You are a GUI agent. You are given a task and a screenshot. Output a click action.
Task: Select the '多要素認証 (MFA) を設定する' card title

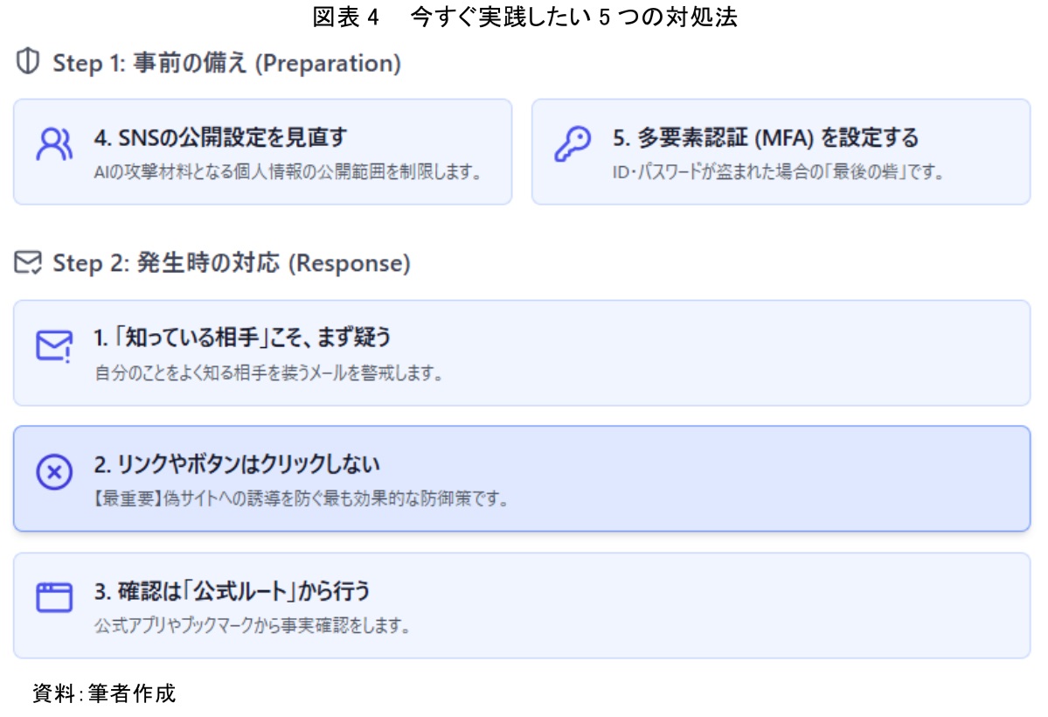coord(765,137)
